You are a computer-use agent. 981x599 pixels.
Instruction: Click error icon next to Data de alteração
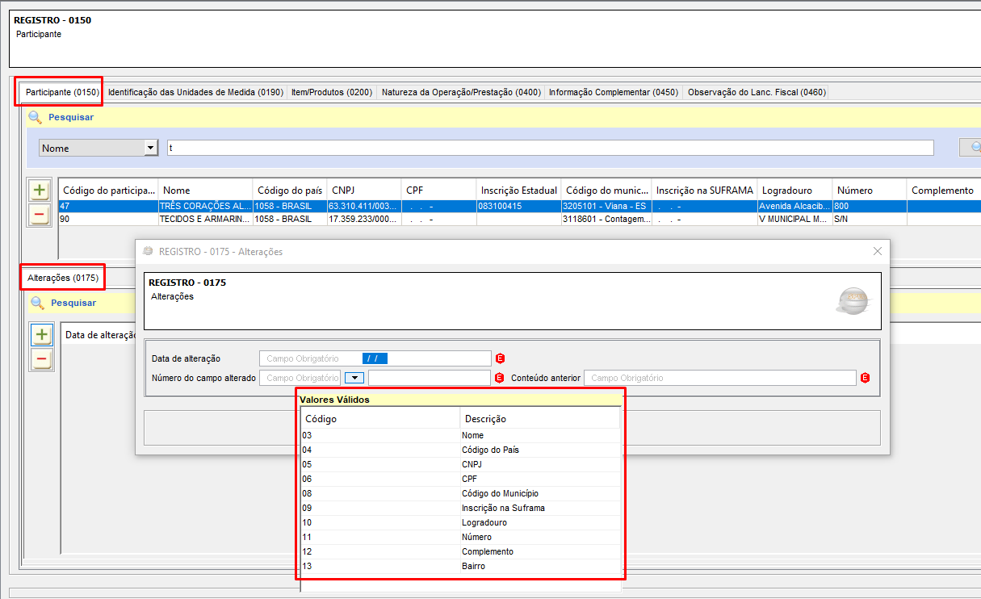click(x=500, y=358)
